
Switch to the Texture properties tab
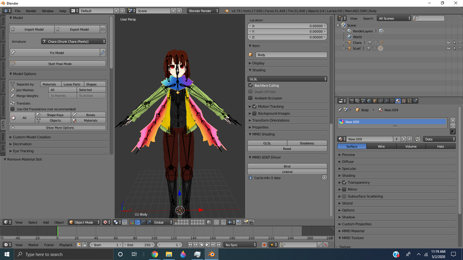pos(404,101)
